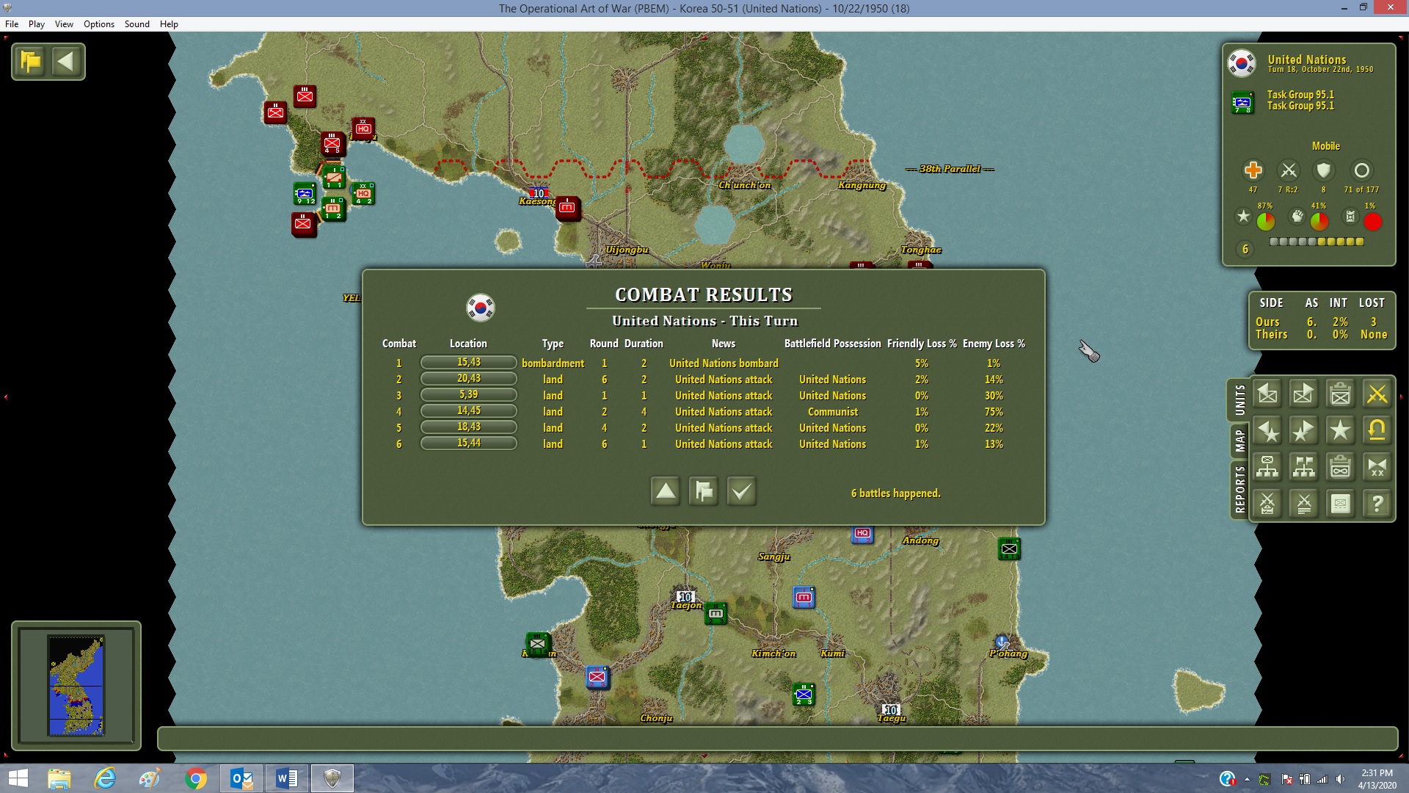Image resolution: width=1409 pixels, height=793 pixels.
Task: Open the order of battle hierarchy icon
Action: click(1267, 467)
